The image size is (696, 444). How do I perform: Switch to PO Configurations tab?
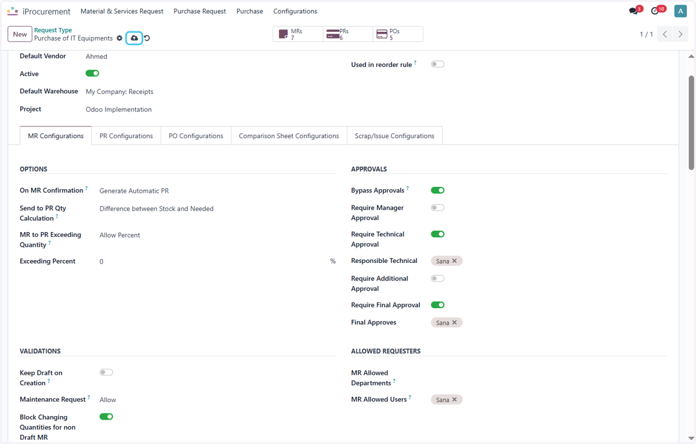[196, 136]
